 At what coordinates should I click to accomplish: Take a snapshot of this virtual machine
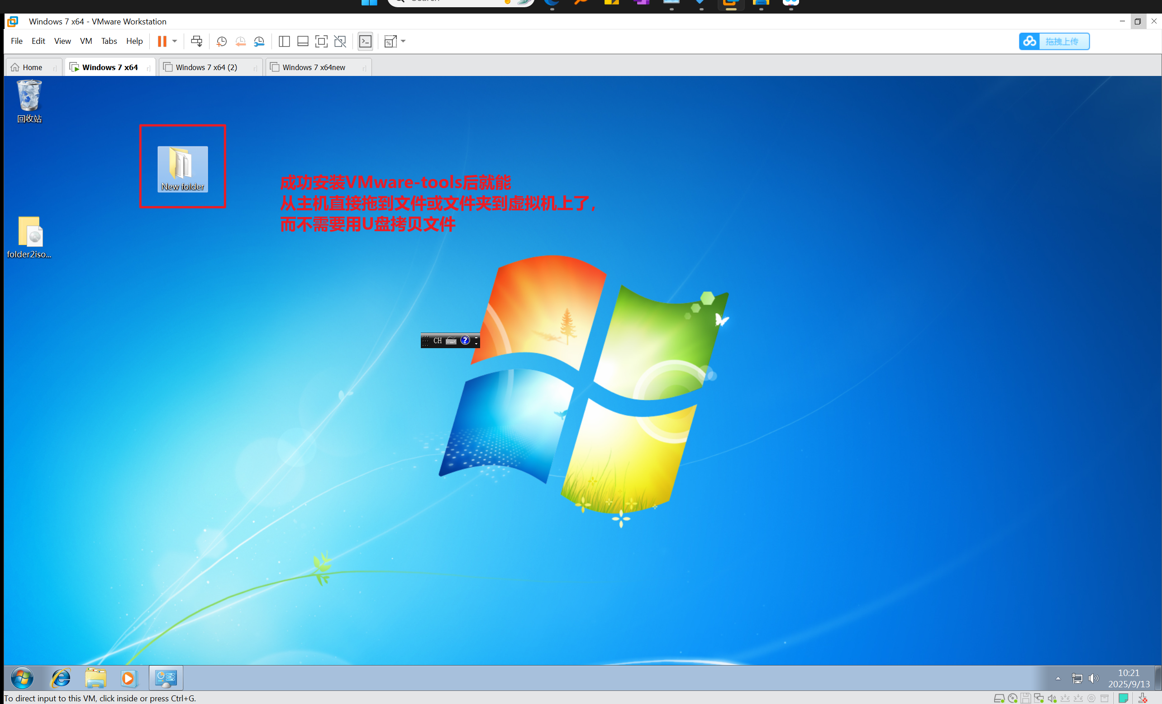tap(222, 42)
